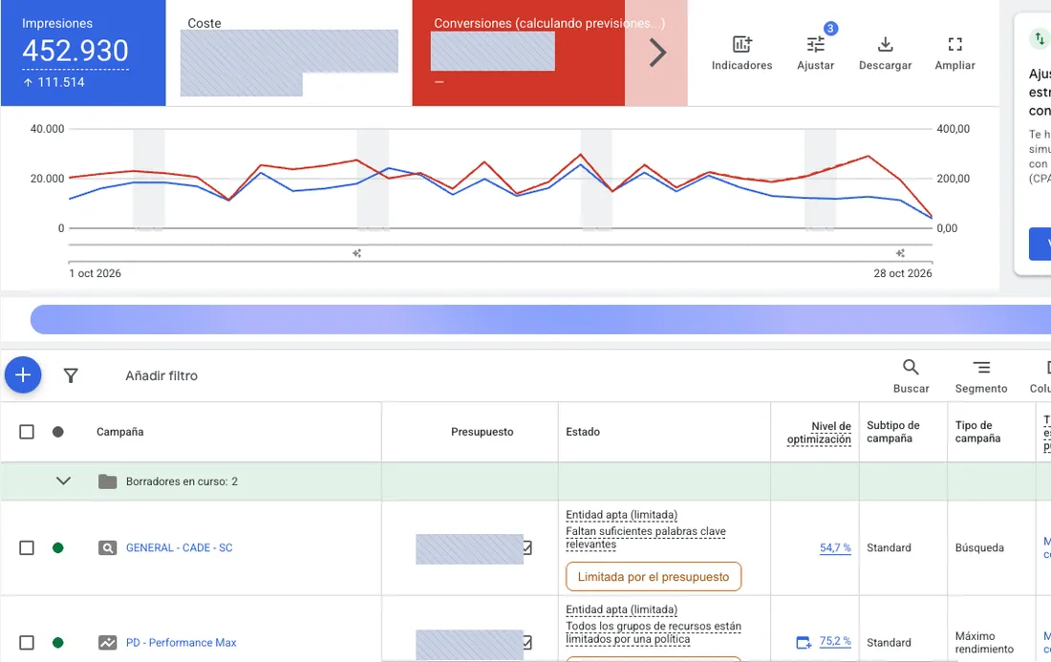The image size is (1051, 662).
Task: Click the green status dot for PD - Performance Max
Action: tap(57, 642)
